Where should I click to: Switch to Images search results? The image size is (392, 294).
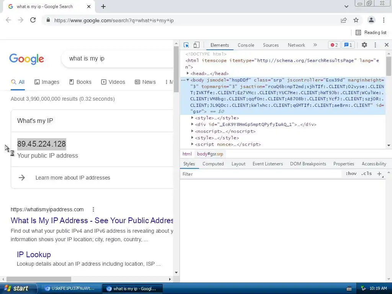47,82
